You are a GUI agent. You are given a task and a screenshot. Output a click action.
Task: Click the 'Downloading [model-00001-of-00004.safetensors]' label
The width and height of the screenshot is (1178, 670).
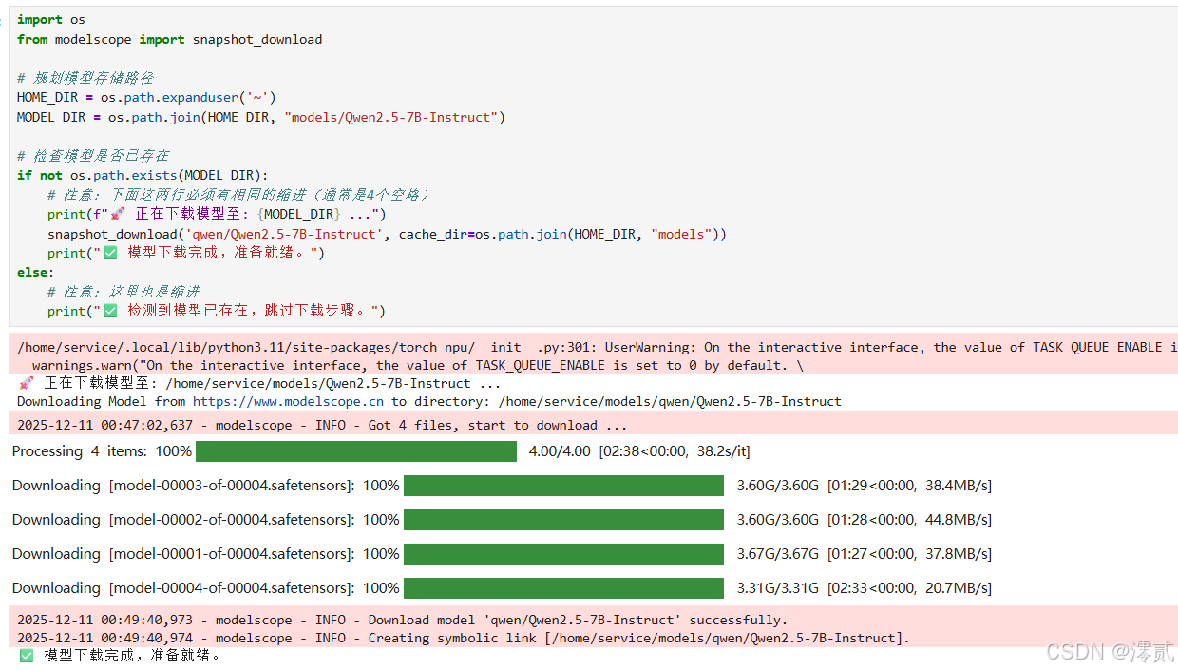point(183,553)
